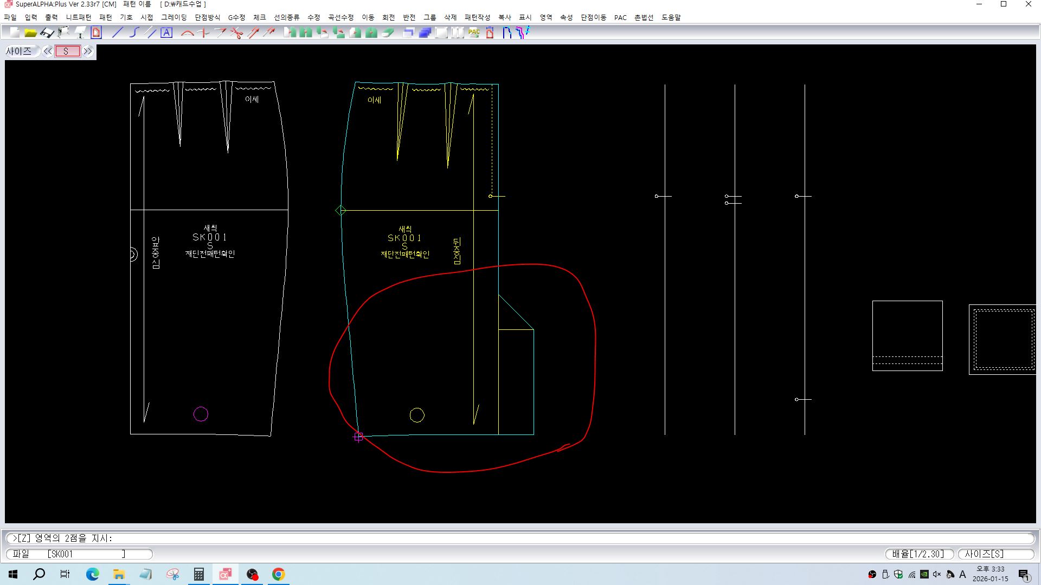Go to previous size with << button

48,51
